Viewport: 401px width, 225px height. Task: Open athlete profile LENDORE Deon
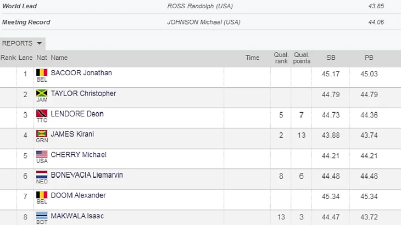(x=77, y=114)
